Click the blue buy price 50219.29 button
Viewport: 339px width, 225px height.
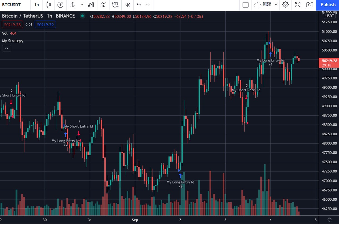pos(45,25)
